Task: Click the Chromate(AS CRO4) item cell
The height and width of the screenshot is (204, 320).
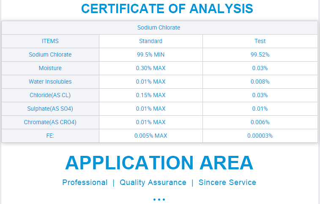Action: [x=50, y=122]
